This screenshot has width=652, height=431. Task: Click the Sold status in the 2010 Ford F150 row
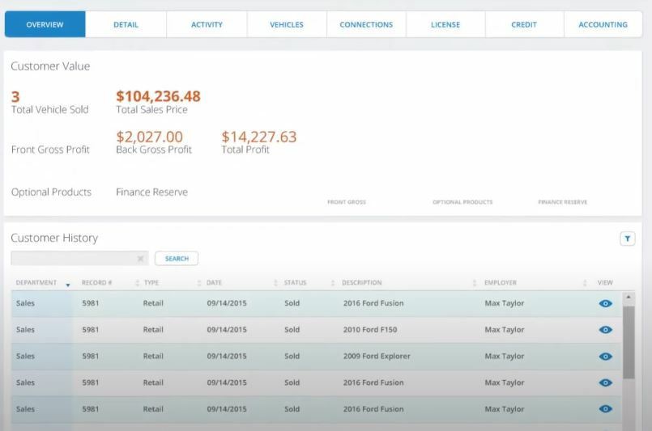(292, 330)
